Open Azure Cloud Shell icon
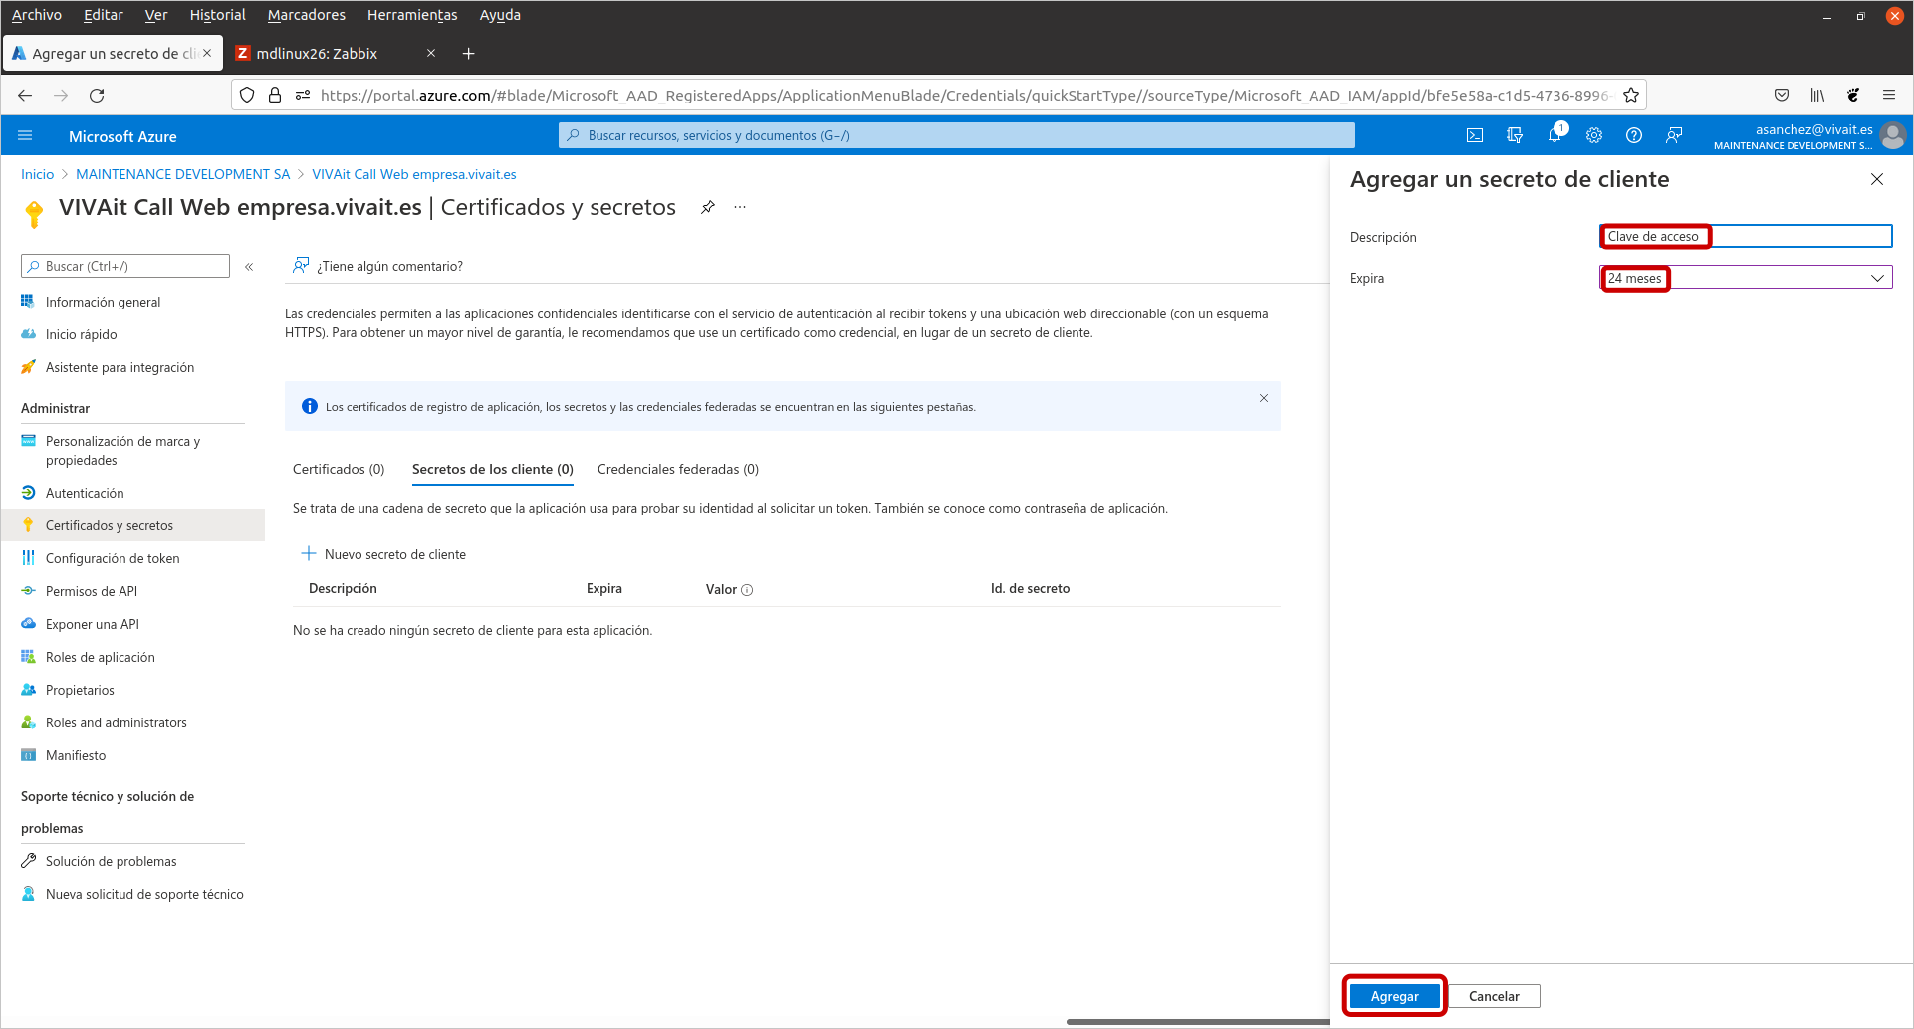The width and height of the screenshot is (1914, 1029). 1475,136
